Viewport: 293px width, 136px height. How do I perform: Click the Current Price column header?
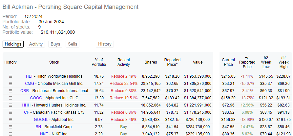coord(228,62)
